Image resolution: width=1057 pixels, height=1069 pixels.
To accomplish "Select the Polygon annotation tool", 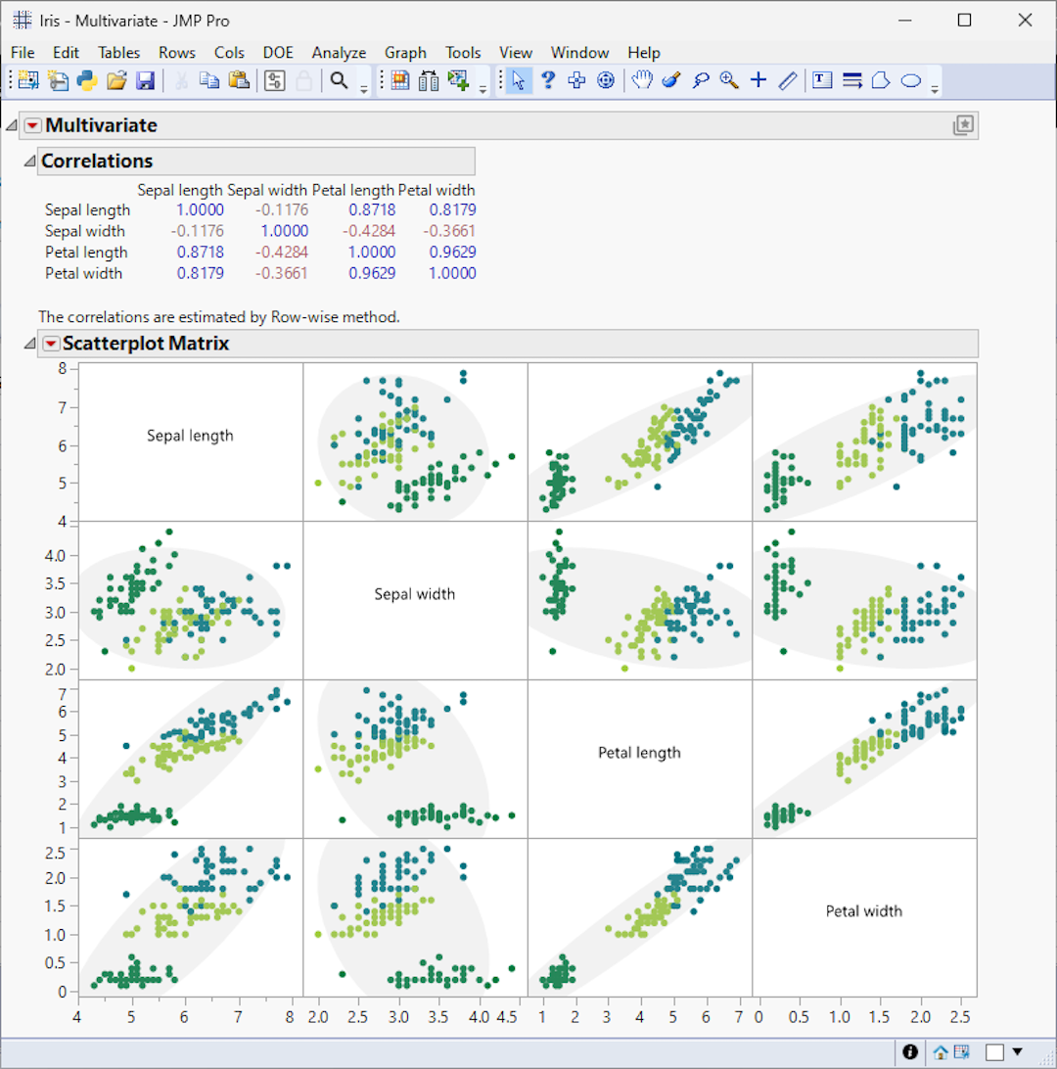I will [x=880, y=80].
